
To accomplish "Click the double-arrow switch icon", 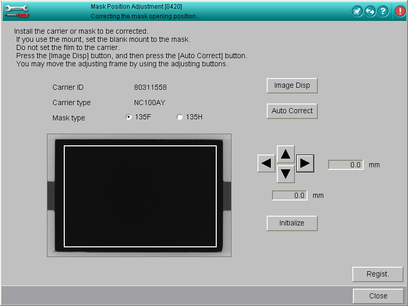I will [370, 11].
